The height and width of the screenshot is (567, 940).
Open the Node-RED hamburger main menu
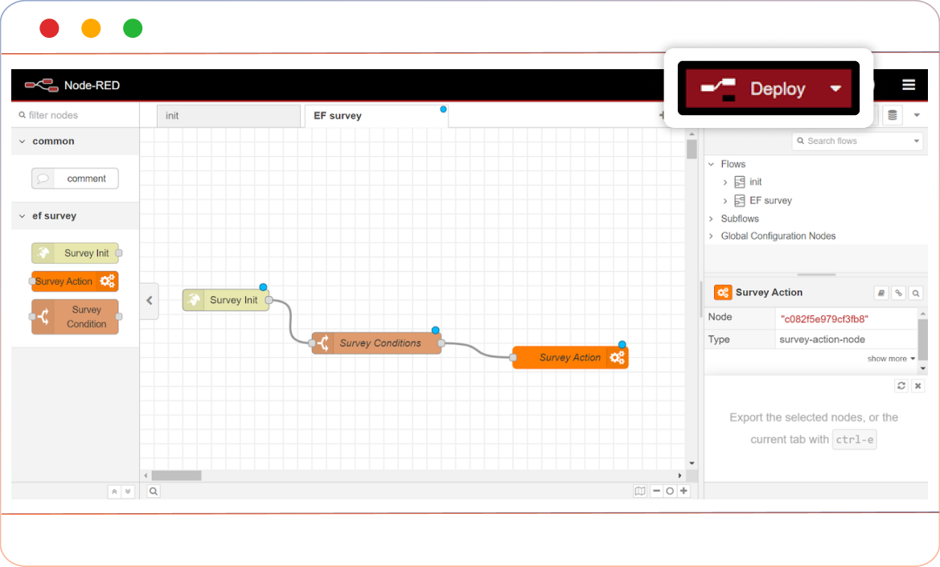[909, 85]
